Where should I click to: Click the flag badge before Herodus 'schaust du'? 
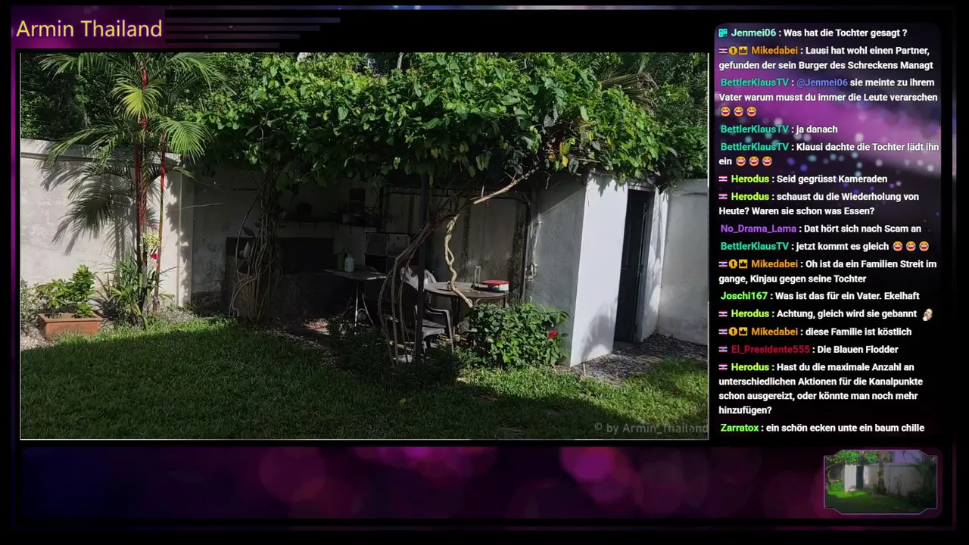[723, 197]
